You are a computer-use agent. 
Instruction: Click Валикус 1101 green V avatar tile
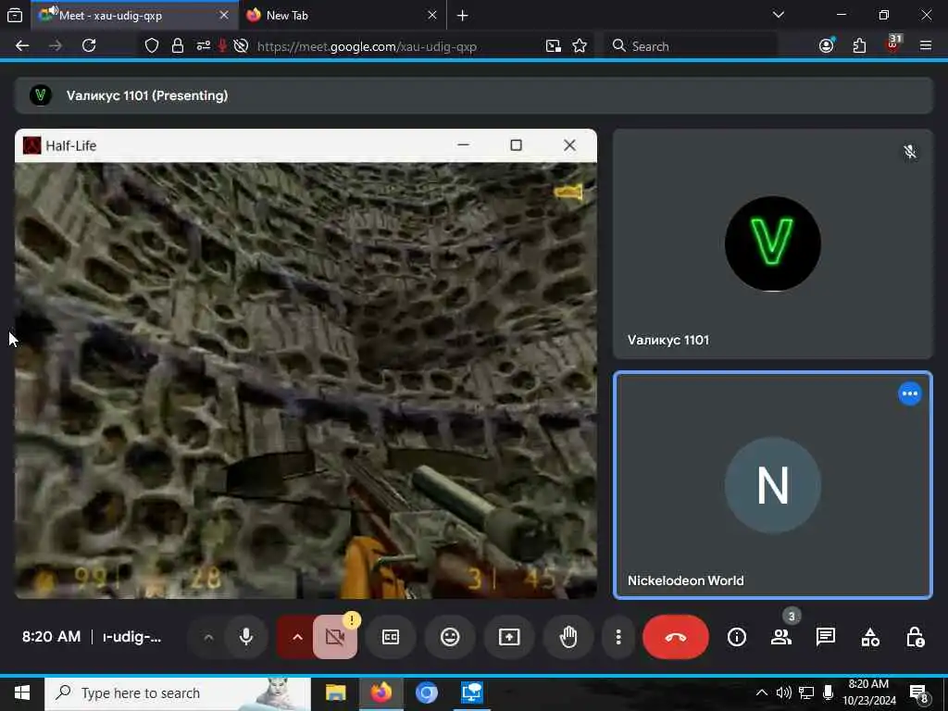click(x=773, y=243)
